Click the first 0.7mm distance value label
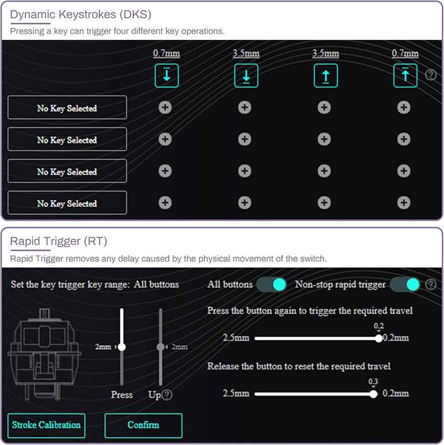This screenshot has height=445, width=444. point(167,53)
